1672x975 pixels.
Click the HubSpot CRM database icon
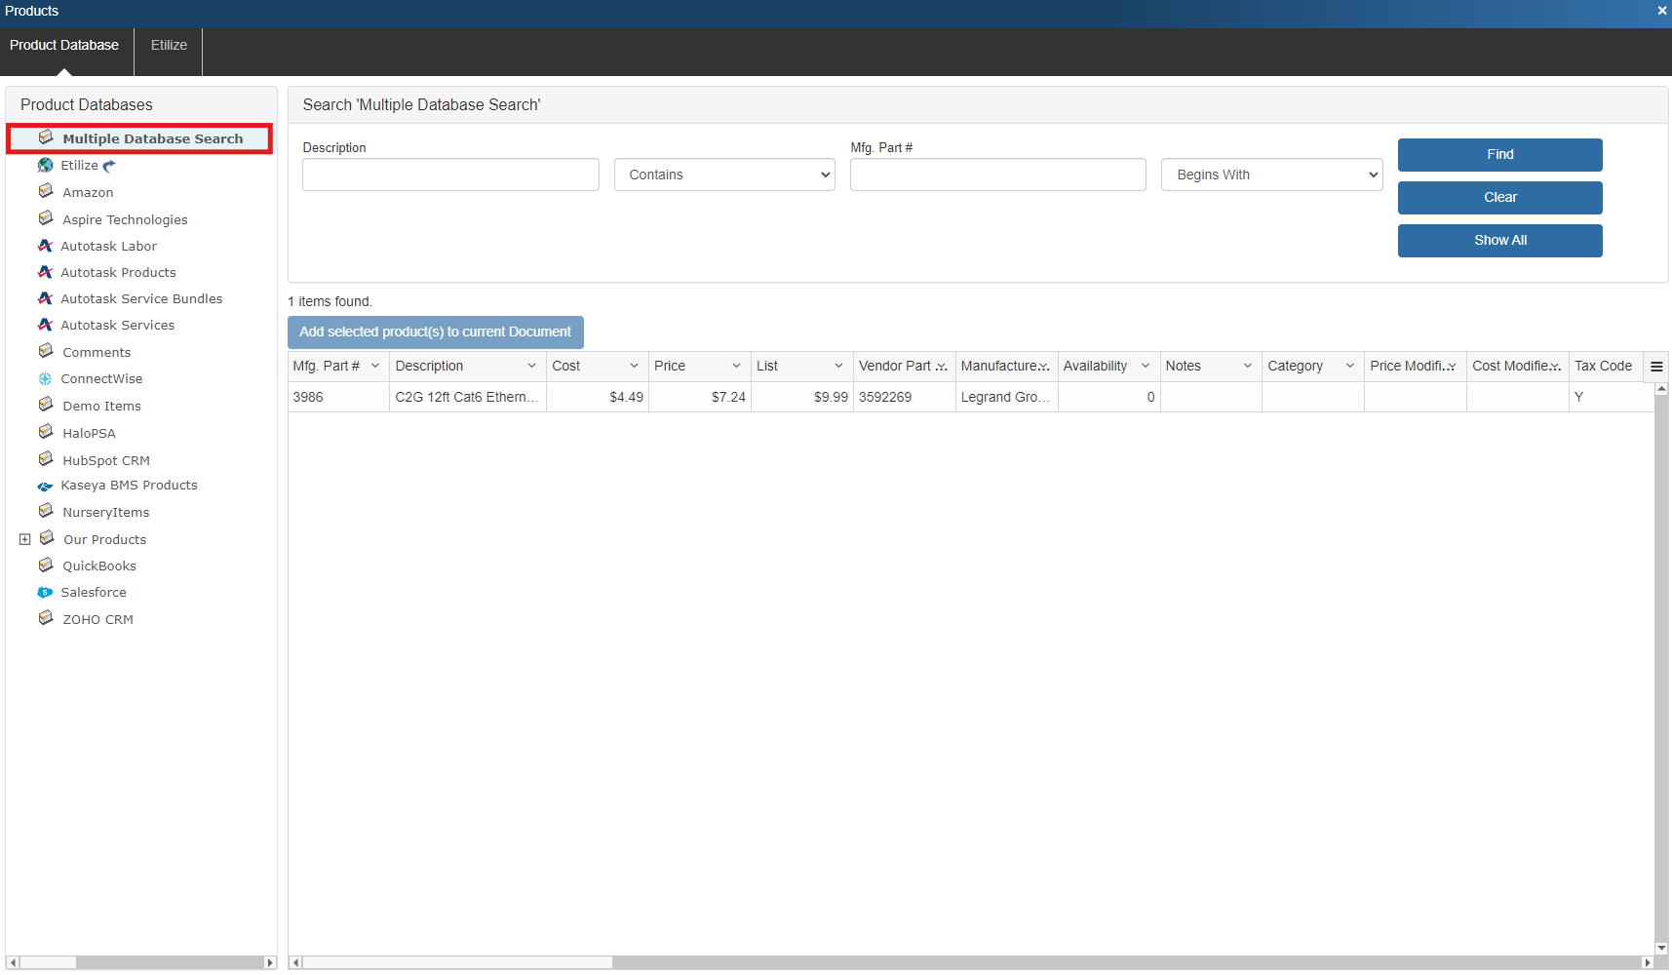[x=46, y=459]
